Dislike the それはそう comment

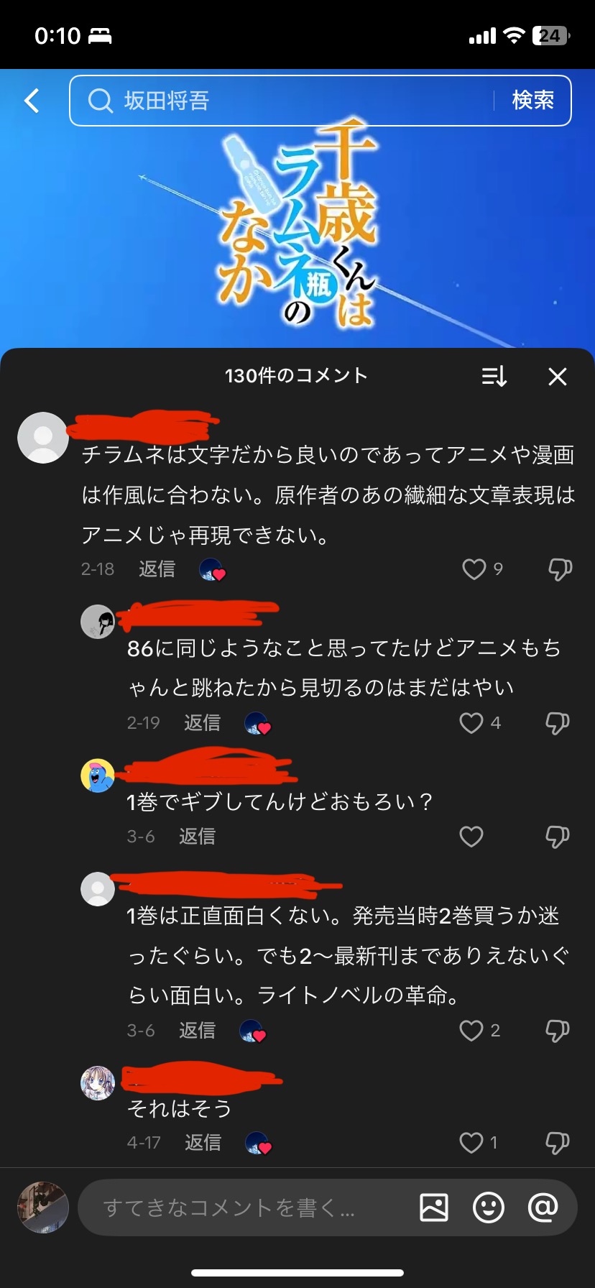(x=558, y=1142)
